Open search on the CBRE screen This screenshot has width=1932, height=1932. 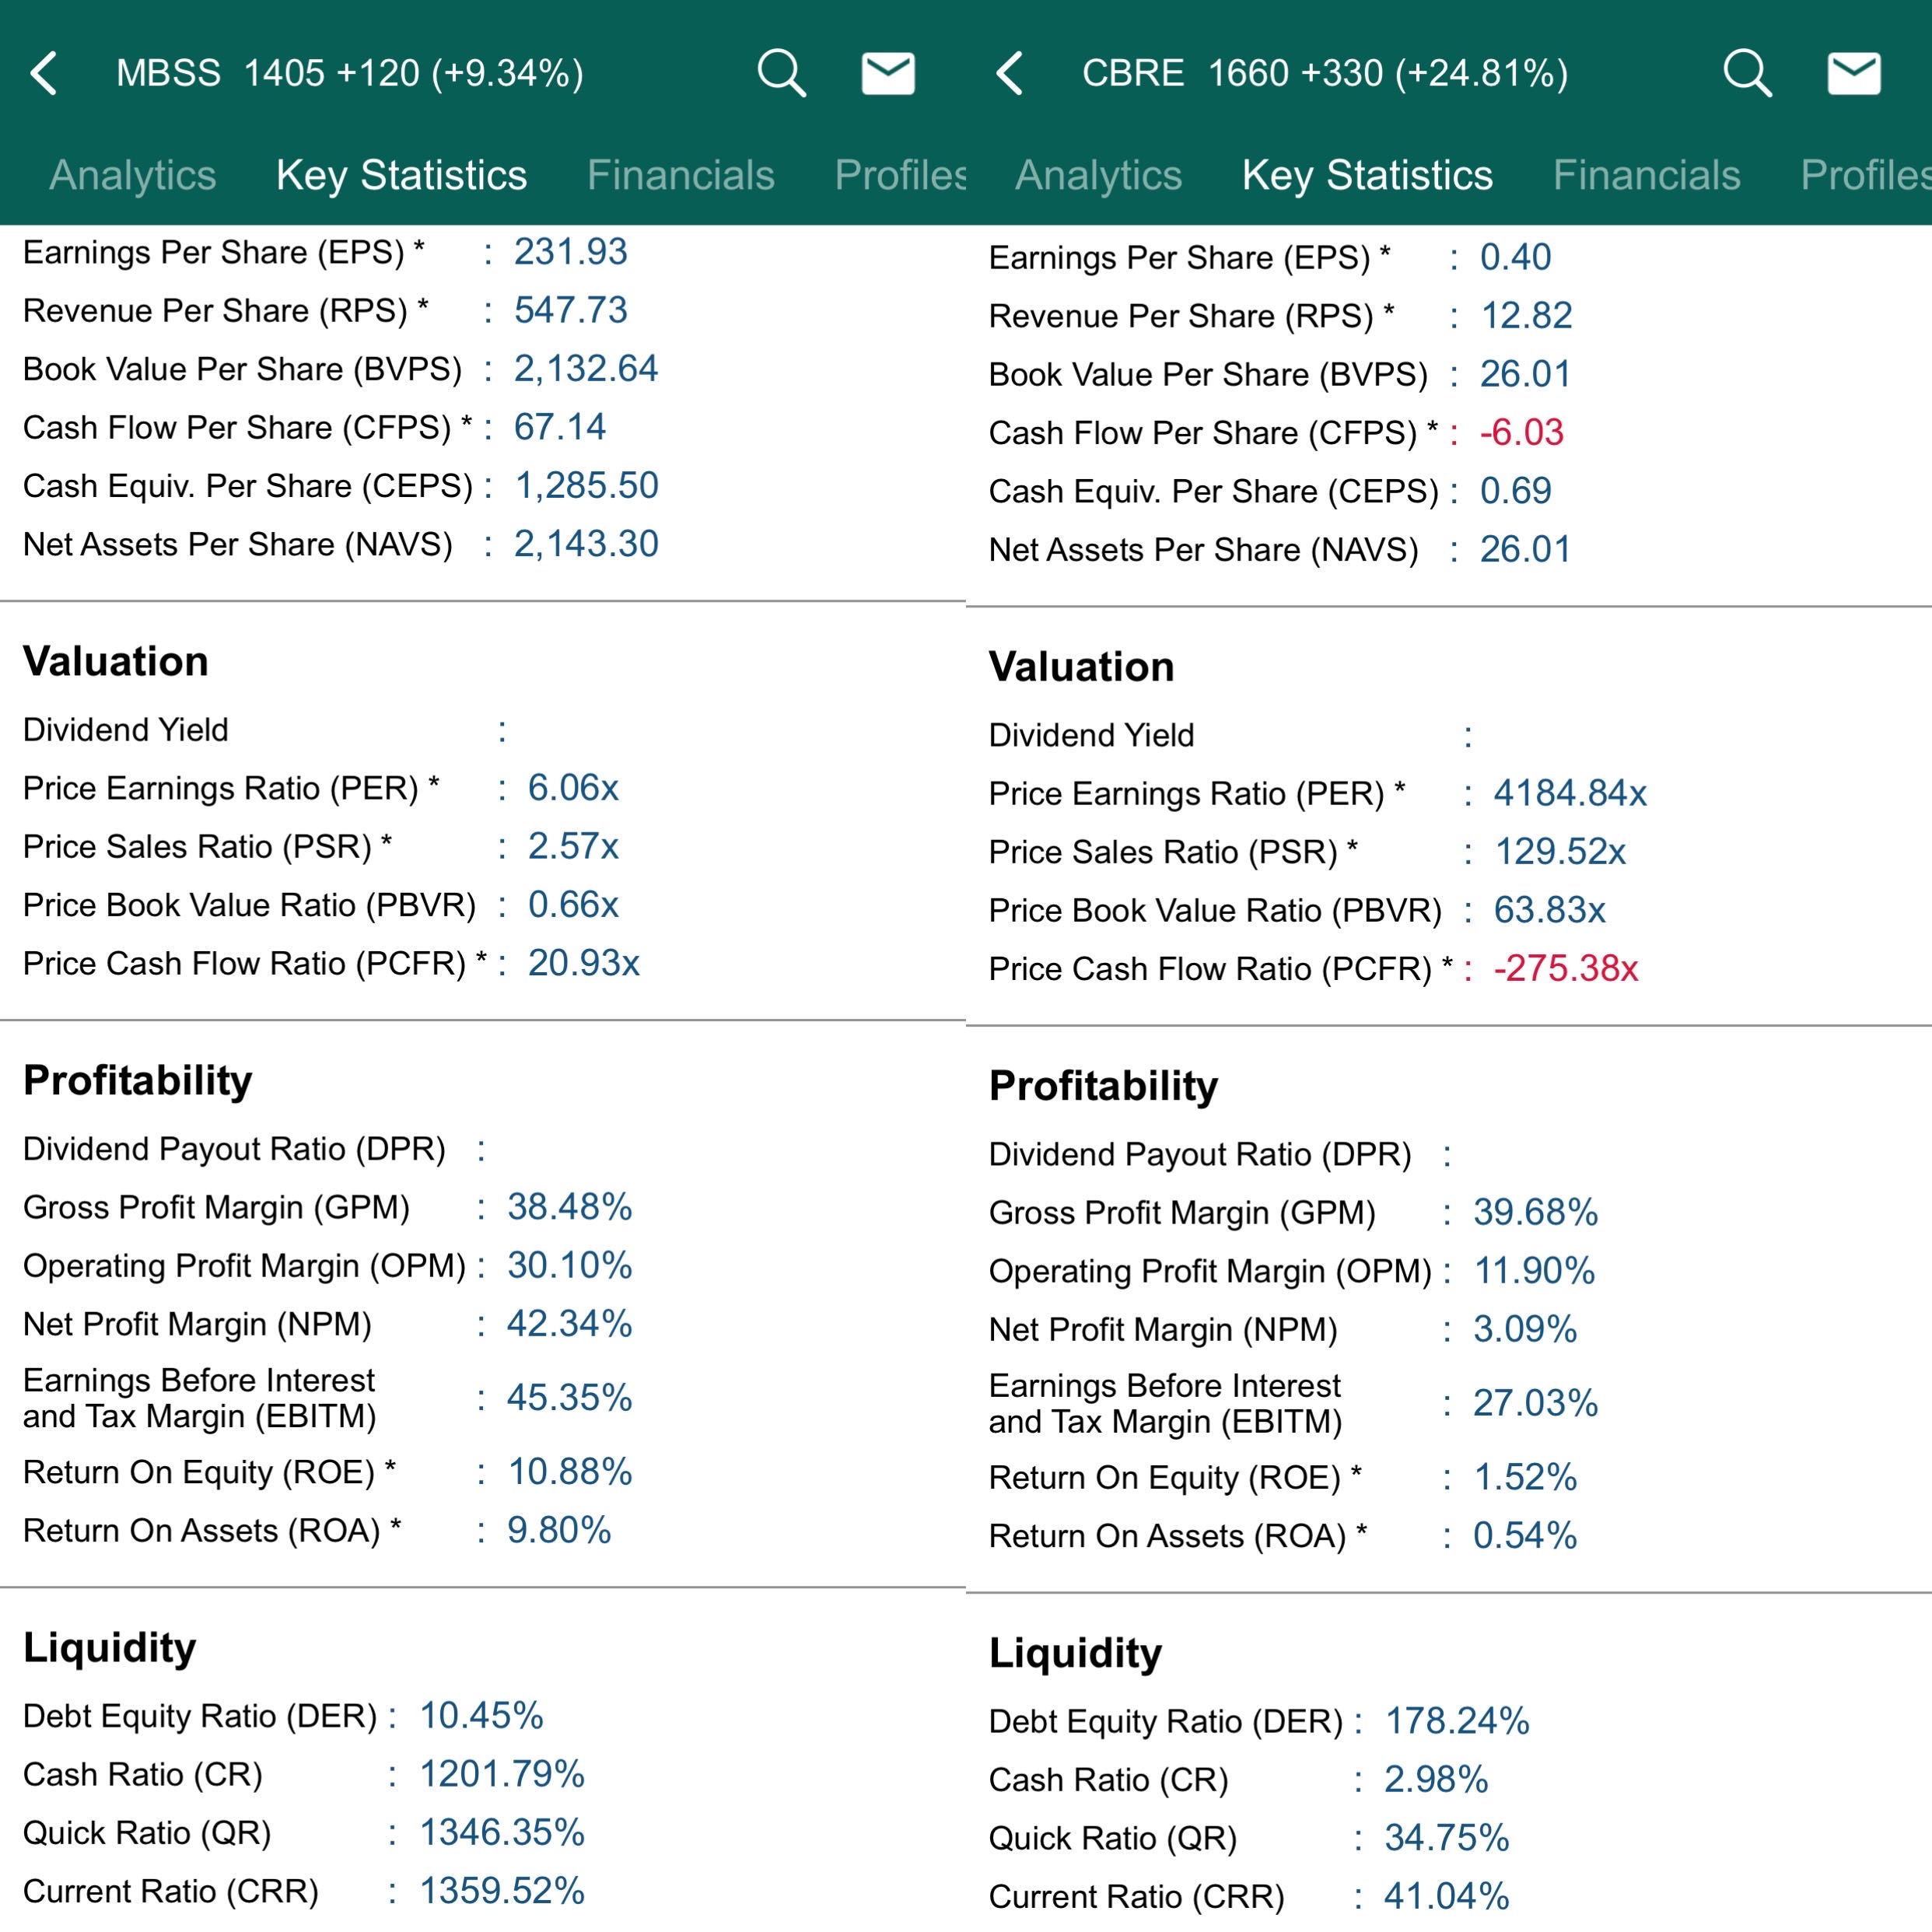pos(1747,74)
